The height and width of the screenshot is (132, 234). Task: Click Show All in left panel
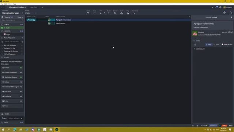coord(20,17)
